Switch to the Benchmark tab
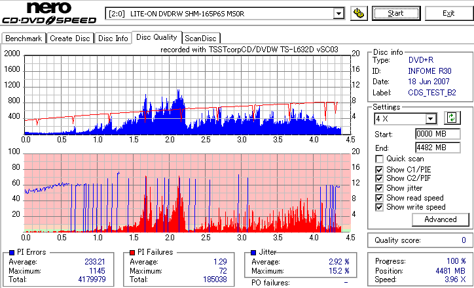 coord(24,39)
